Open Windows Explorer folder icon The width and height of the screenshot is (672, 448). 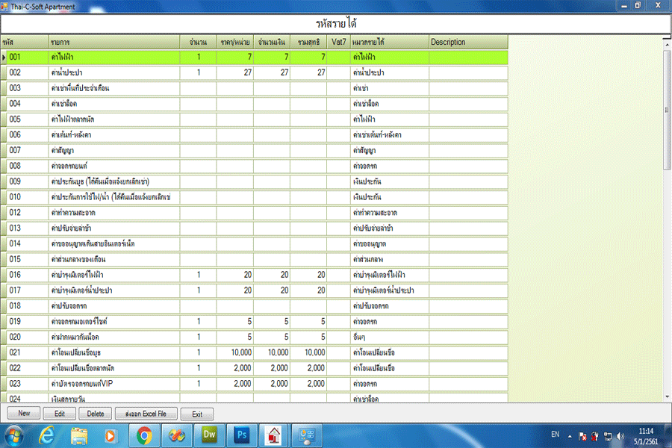coord(78,434)
